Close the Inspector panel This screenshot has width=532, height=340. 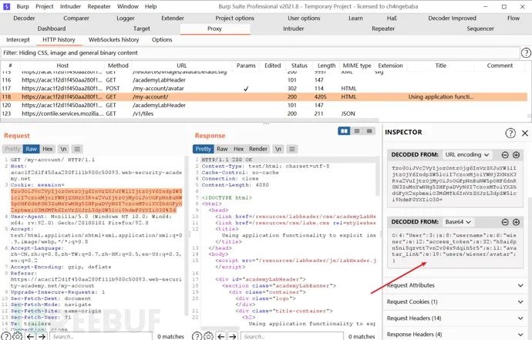point(525,133)
